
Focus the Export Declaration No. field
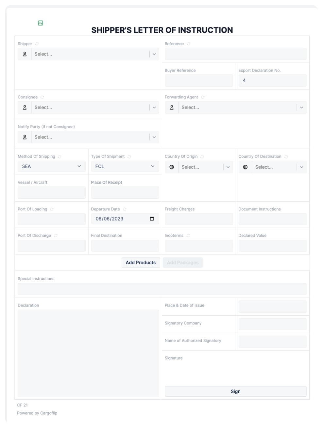(x=272, y=80)
